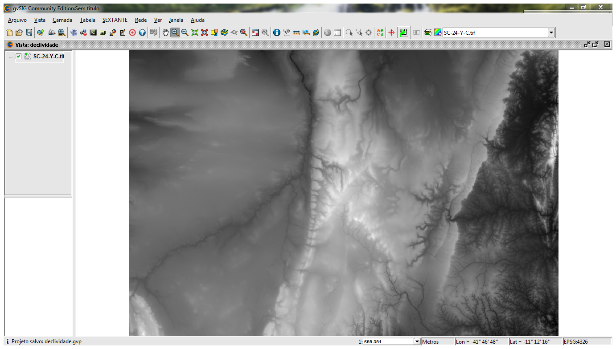This screenshot has width=616, height=349.
Task: Click the Save project floppy icon
Action: (x=29, y=32)
